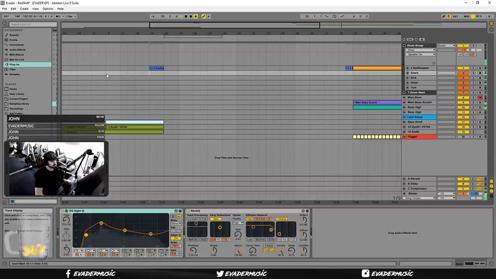Image resolution: width=496 pixels, height=279 pixels.
Task: Open Reverb Global Quality dropdown
Action: (x=238, y=223)
